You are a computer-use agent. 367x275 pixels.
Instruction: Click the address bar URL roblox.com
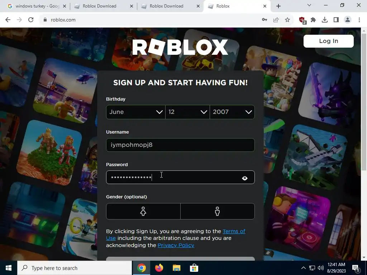[x=63, y=20]
